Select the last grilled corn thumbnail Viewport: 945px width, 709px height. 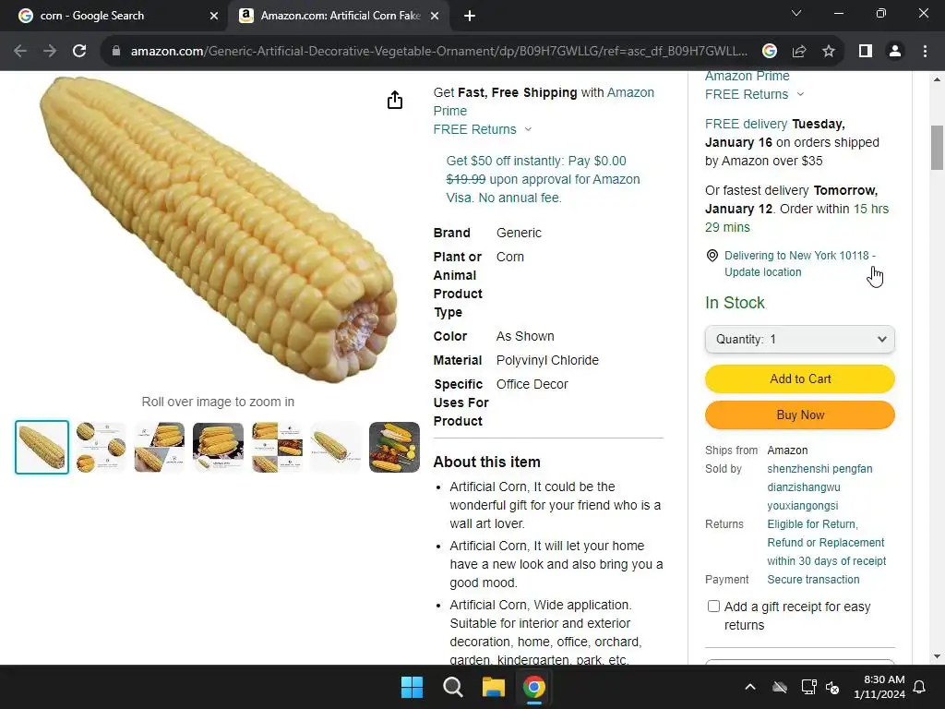pyautogui.click(x=394, y=448)
